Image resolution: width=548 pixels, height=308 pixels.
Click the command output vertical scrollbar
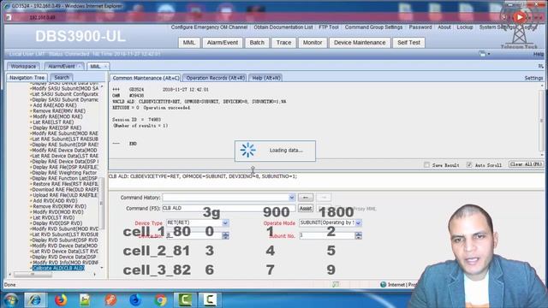point(542,121)
